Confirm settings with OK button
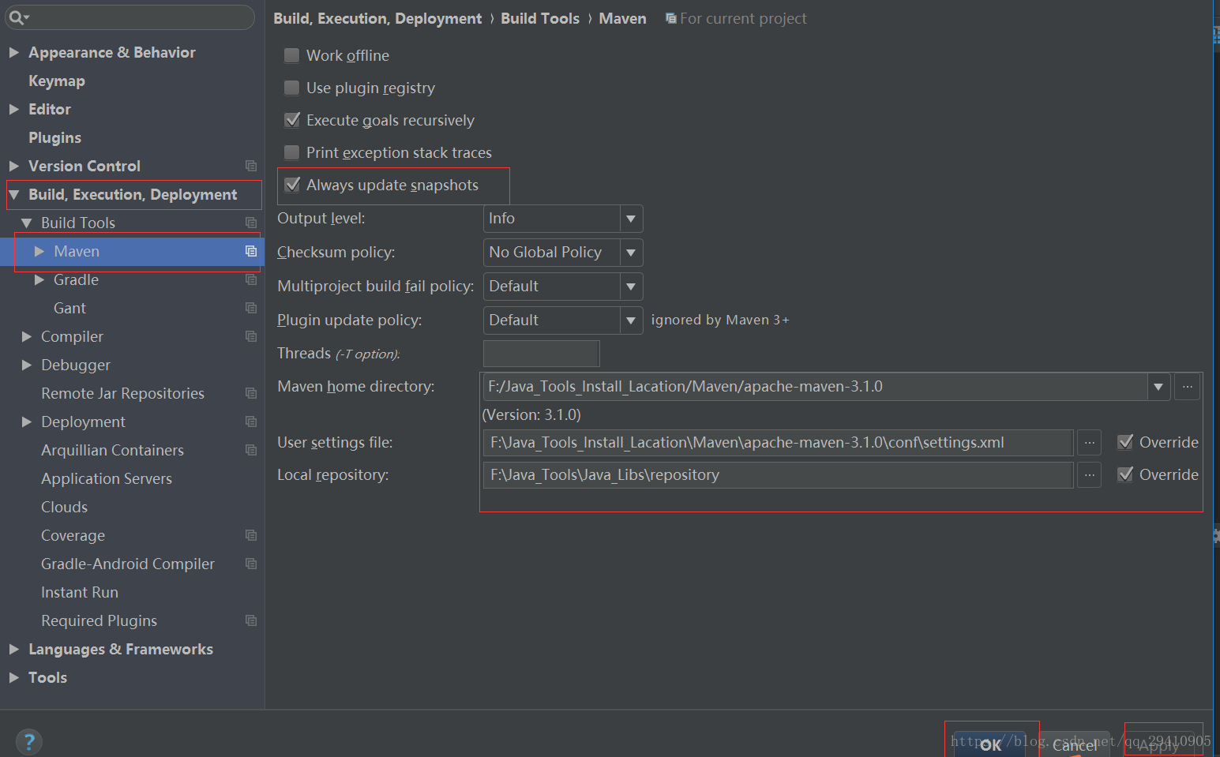The width and height of the screenshot is (1220, 757). [x=990, y=744]
